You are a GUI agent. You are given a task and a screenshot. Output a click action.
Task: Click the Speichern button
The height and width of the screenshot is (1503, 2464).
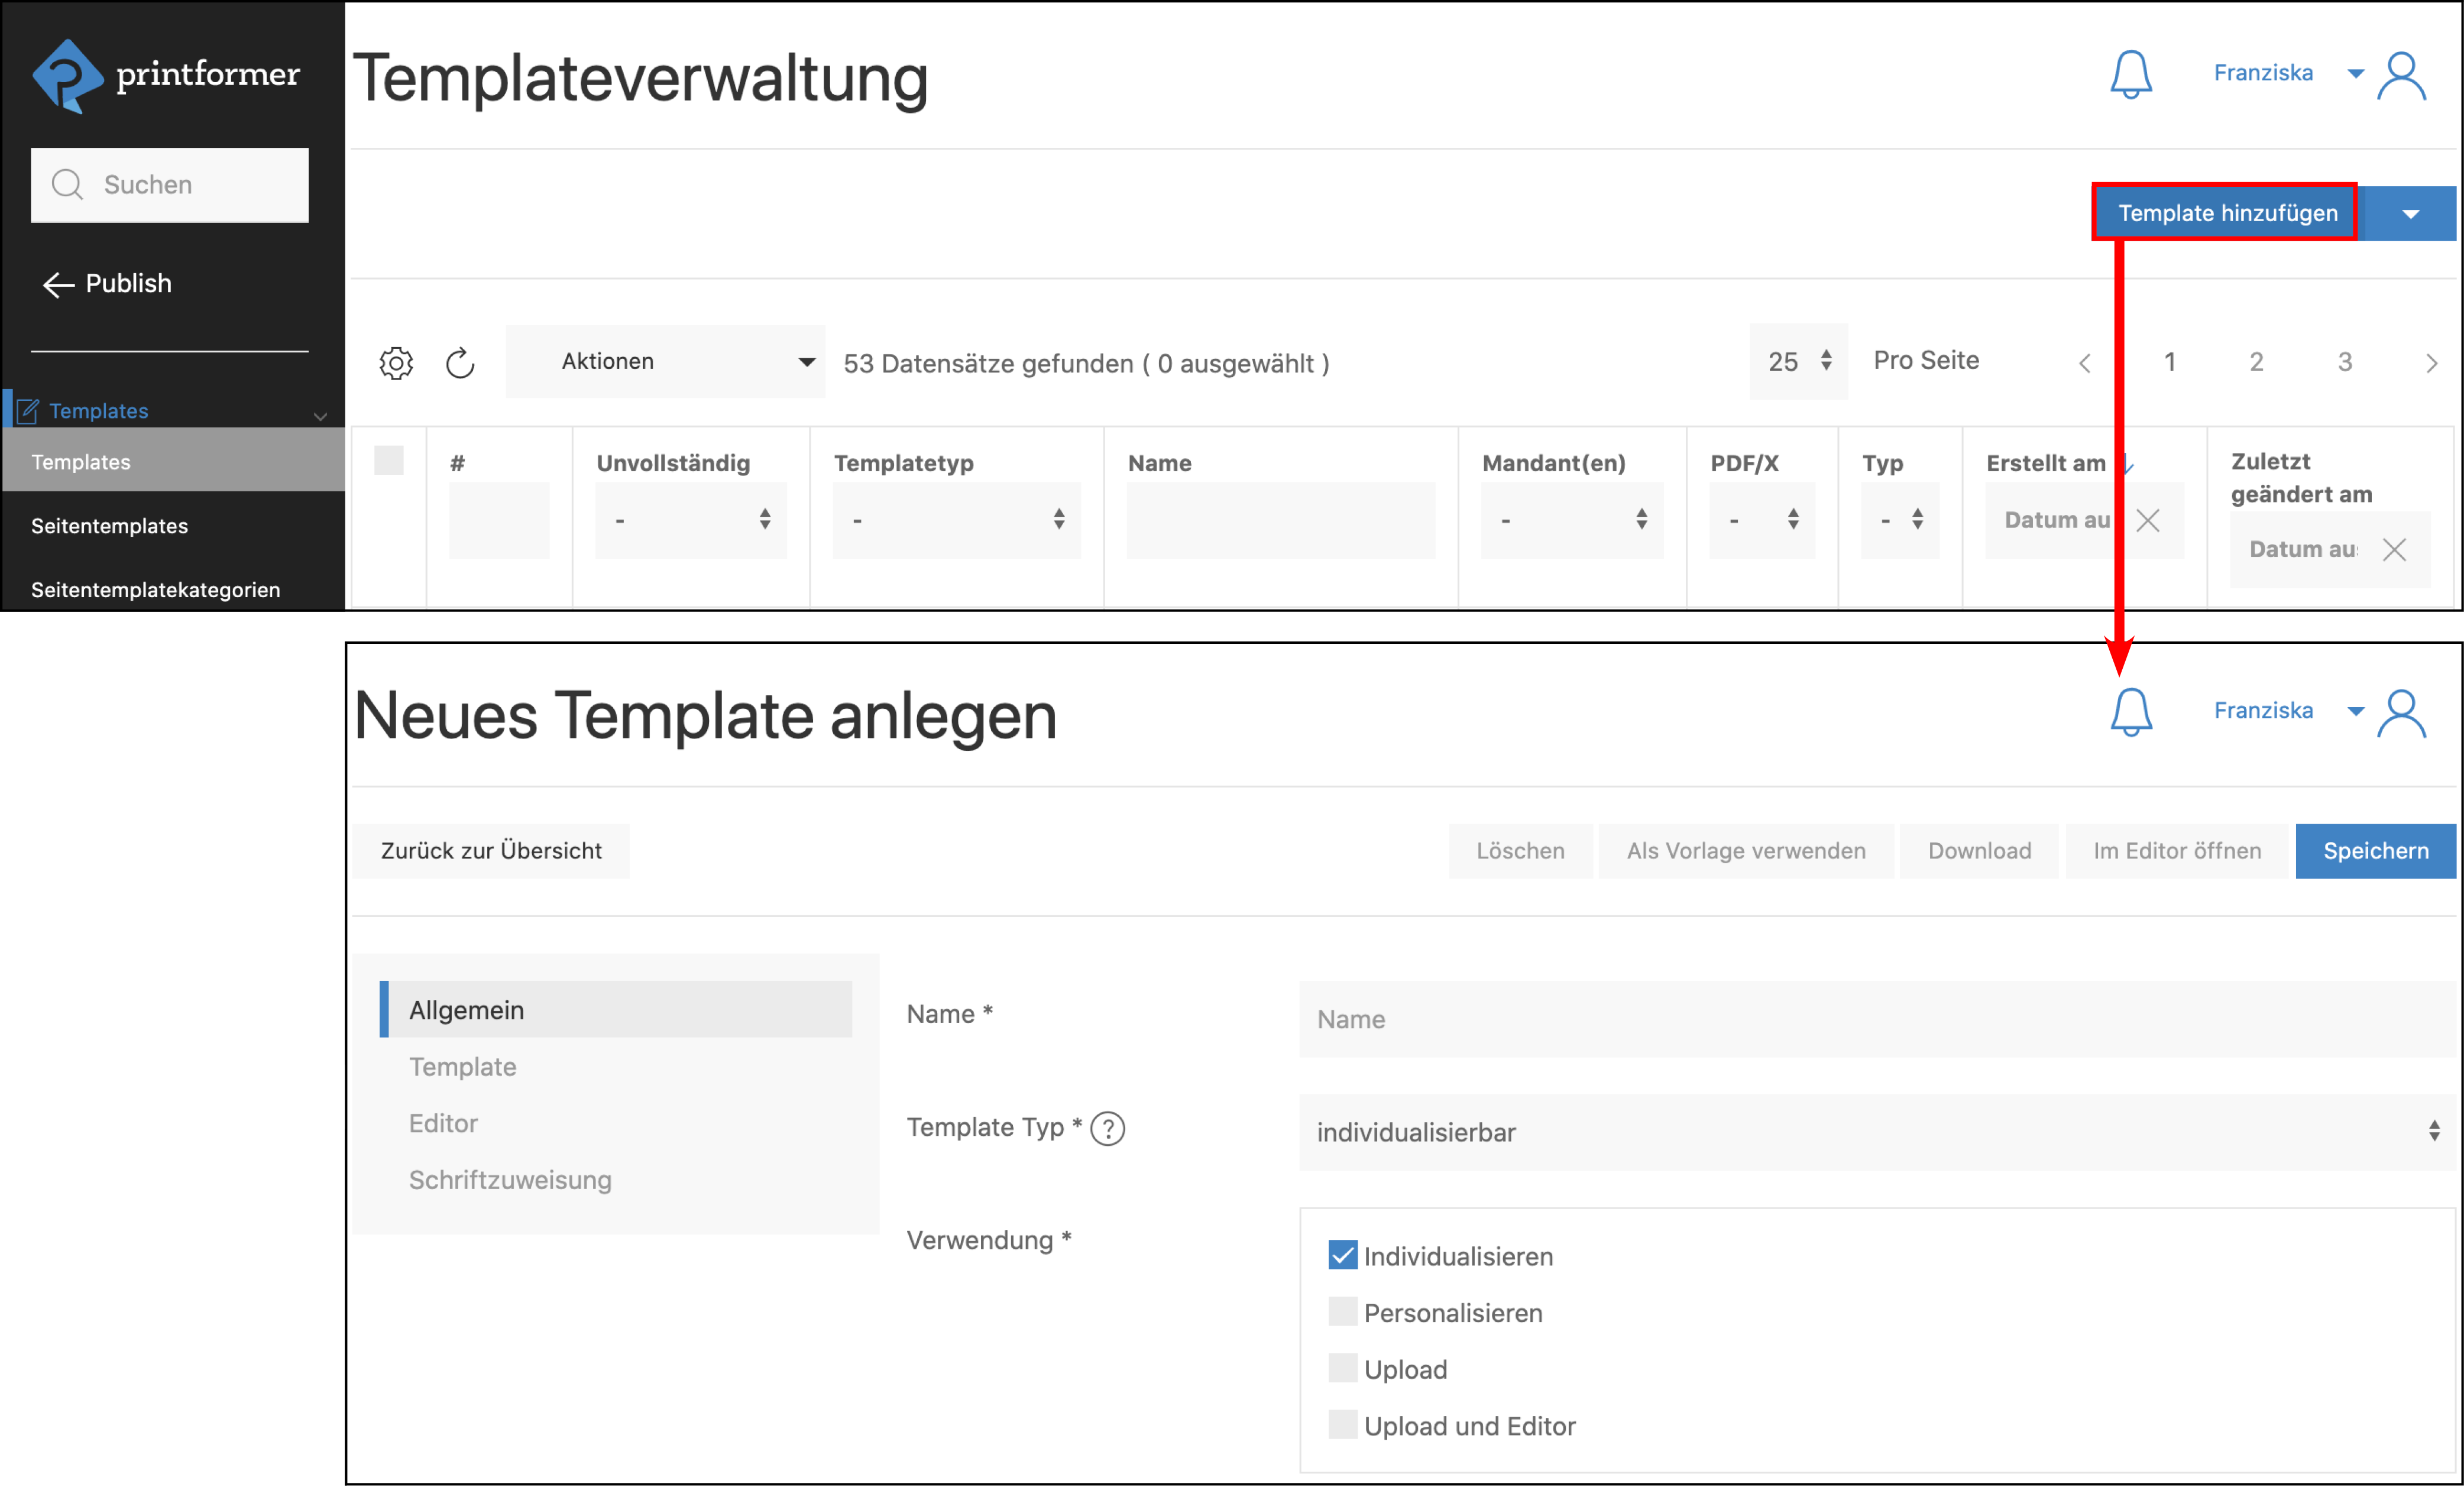coord(2376,850)
